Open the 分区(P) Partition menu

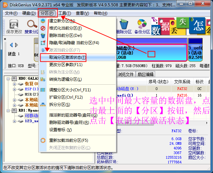click(47, 13)
